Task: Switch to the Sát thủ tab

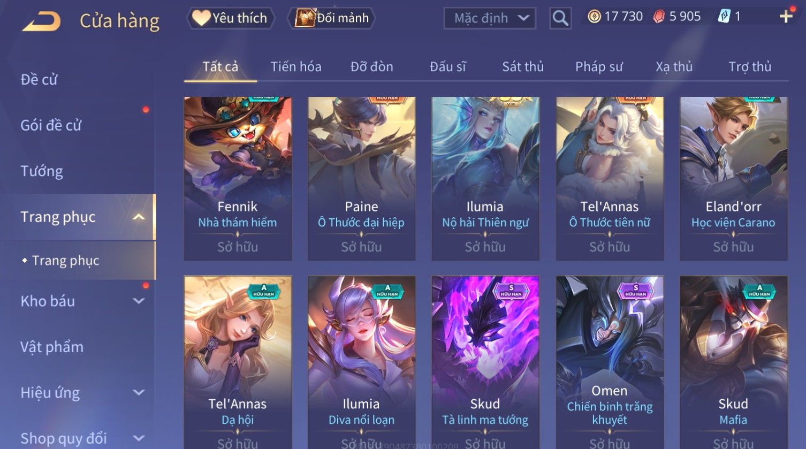Action: pyautogui.click(x=522, y=66)
